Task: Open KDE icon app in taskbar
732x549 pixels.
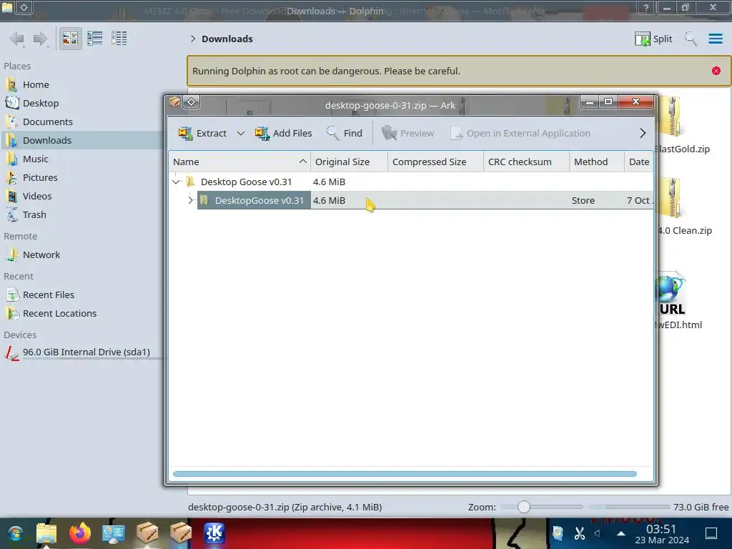Action: (214, 533)
